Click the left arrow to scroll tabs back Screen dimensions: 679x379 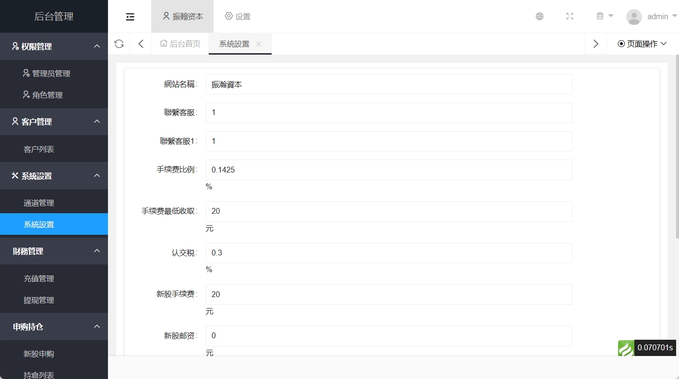(x=141, y=44)
